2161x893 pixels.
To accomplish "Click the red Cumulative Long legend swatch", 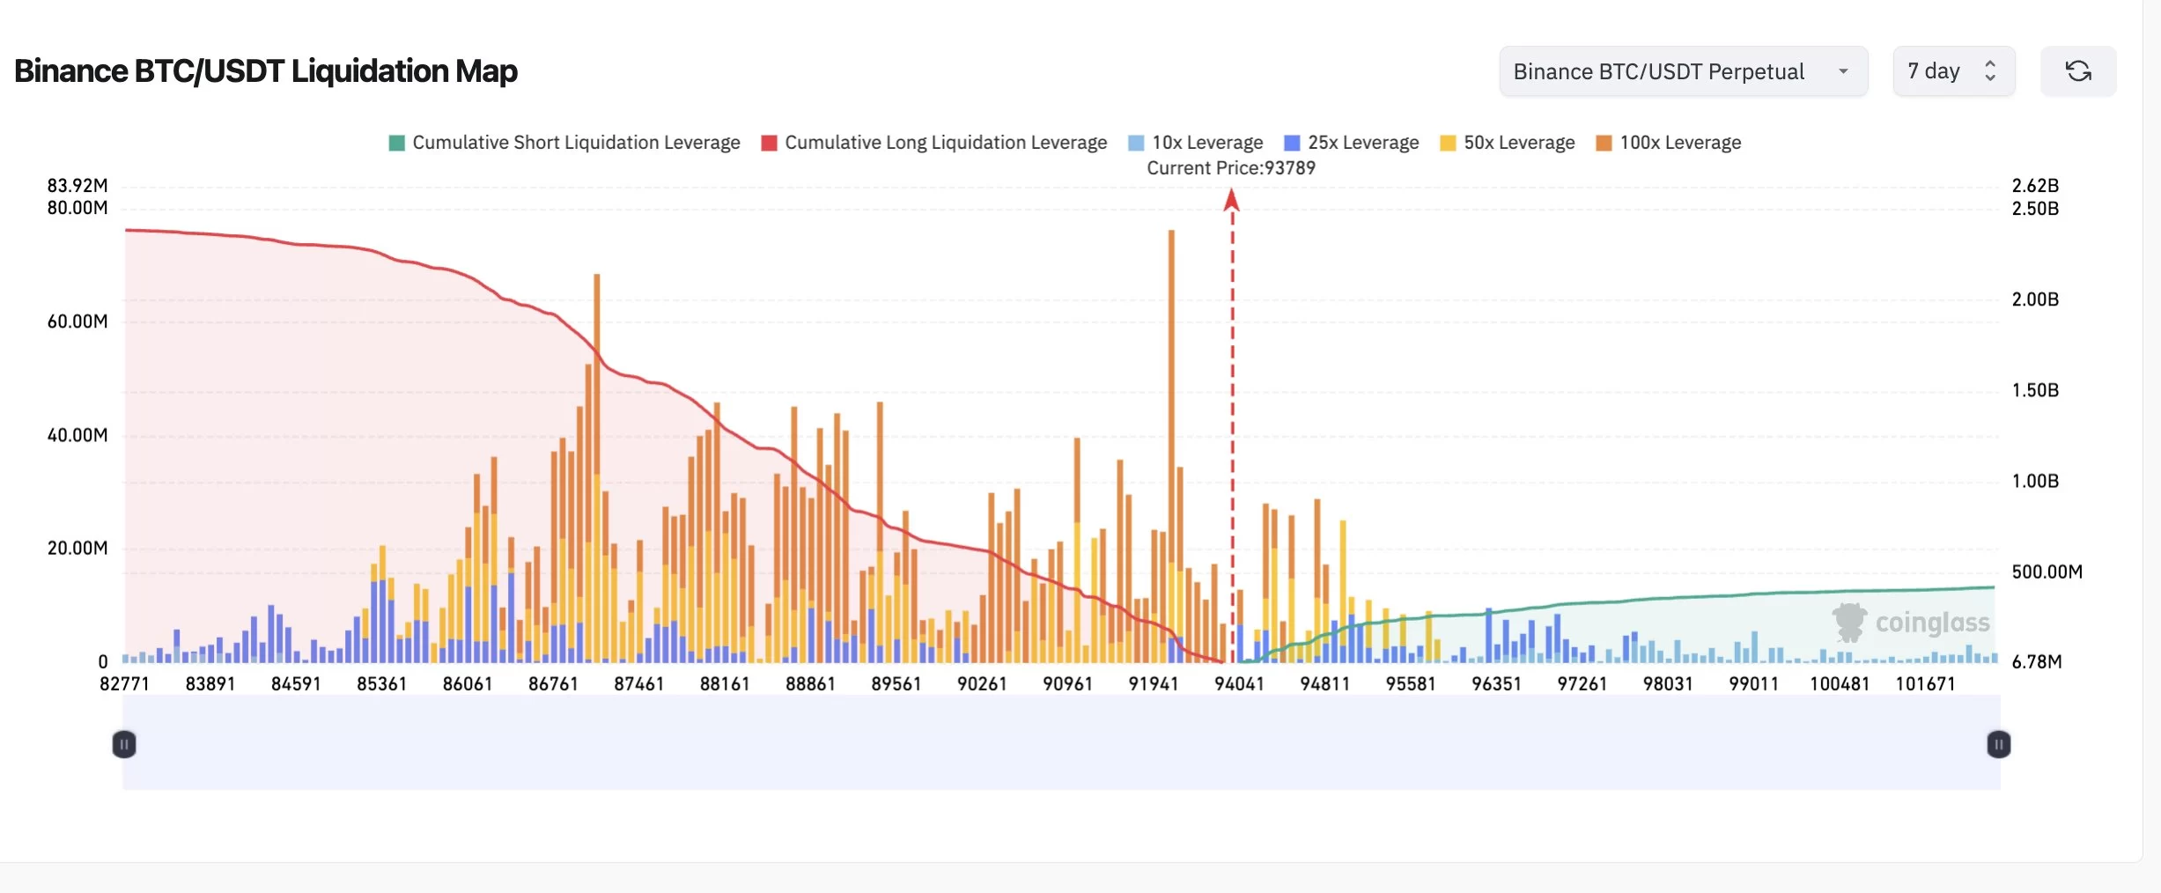I will (x=769, y=143).
